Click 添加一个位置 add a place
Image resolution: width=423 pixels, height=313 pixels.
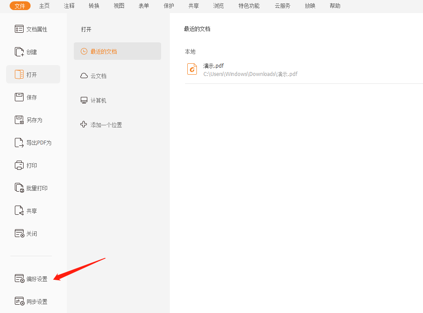106,125
